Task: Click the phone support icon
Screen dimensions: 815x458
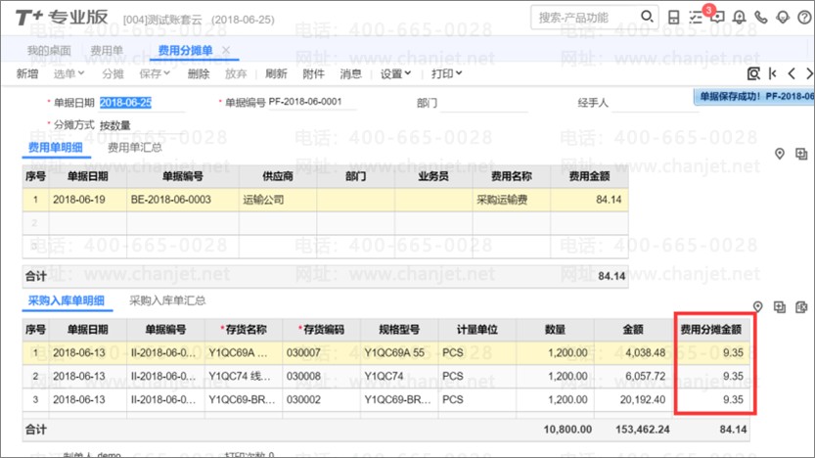Action: pyautogui.click(x=760, y=18)
